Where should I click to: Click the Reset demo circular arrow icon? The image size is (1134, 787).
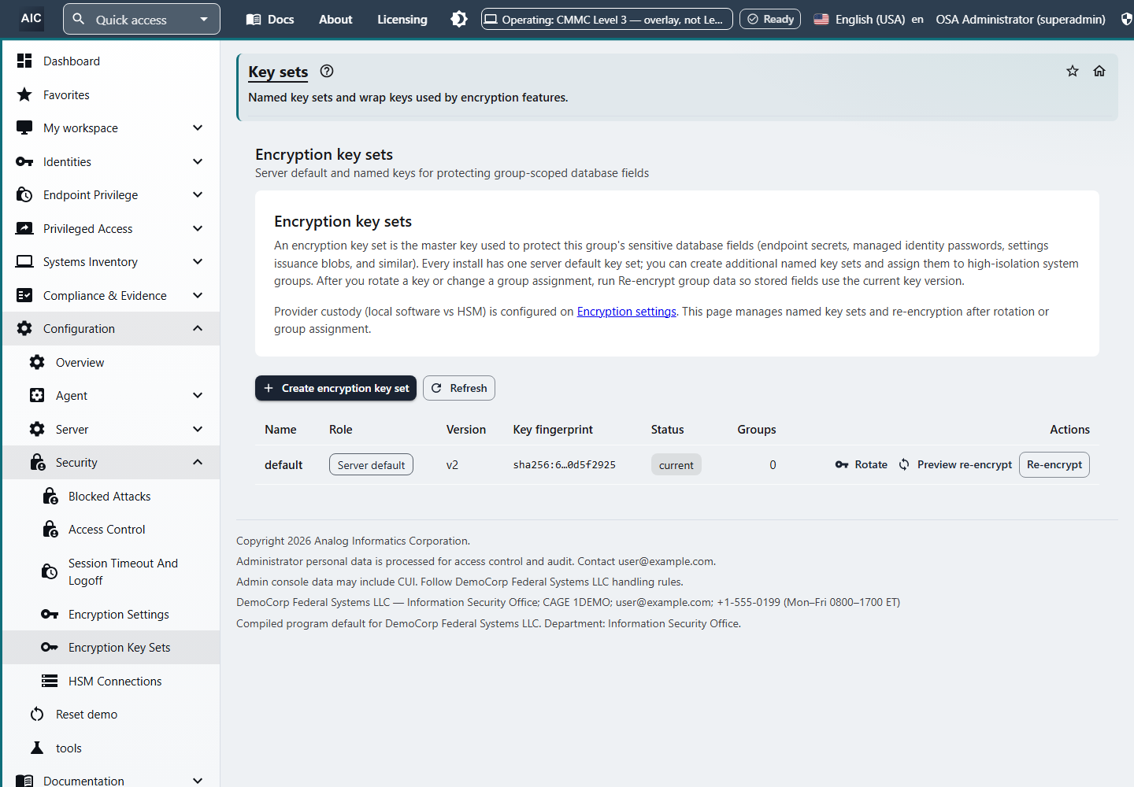tap(37, 714)
